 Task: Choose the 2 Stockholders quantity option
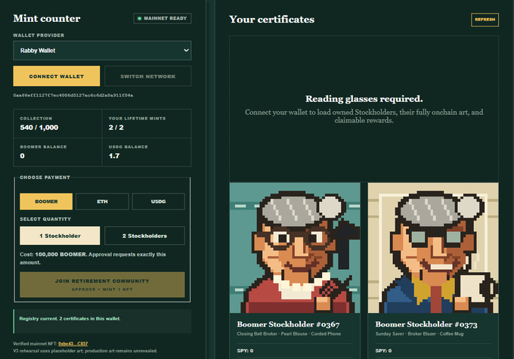click(144, 236)
